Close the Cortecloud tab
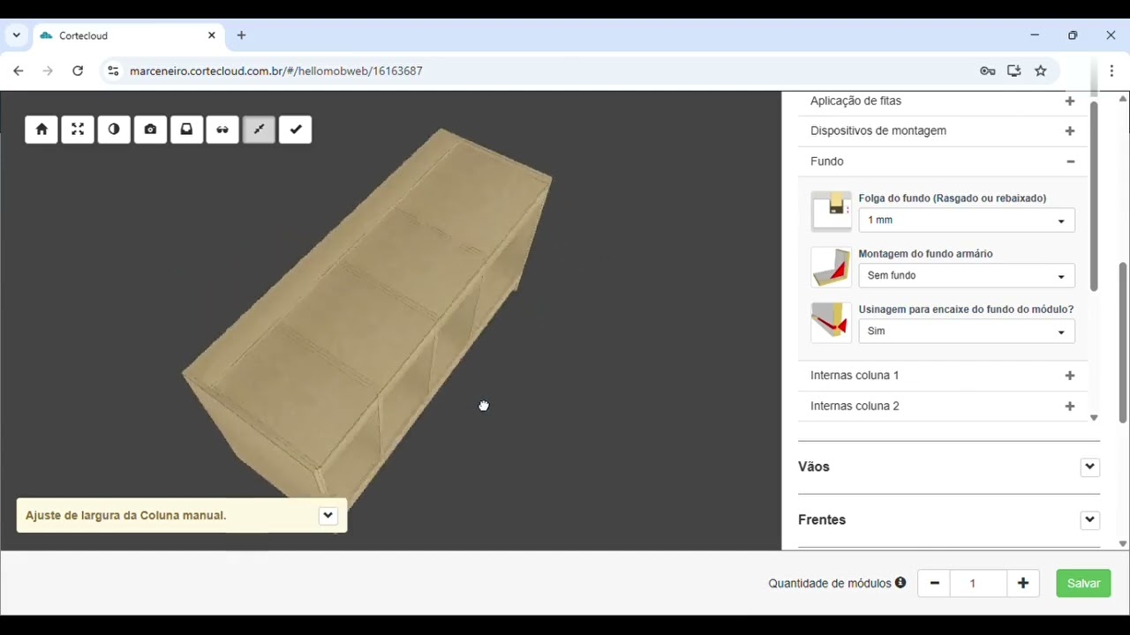This screenshot has width=1130, height=635. [212, 36]
